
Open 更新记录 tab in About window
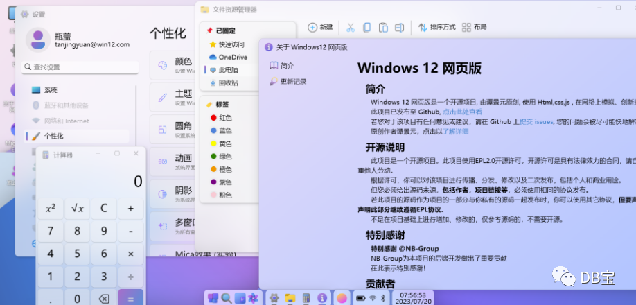288,82
